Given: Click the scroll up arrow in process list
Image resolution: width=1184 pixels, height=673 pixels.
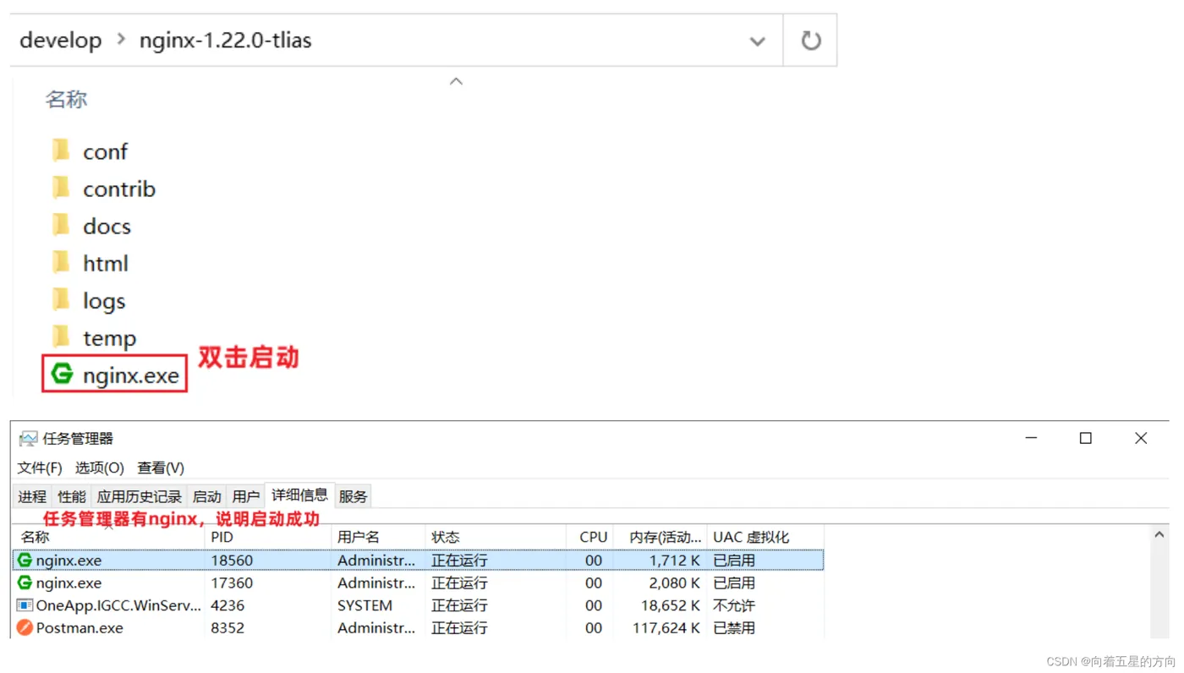Looking at the screenshot, I should pos(1159,534).
